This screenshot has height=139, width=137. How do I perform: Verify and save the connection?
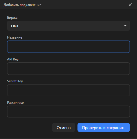click(104, 127)
